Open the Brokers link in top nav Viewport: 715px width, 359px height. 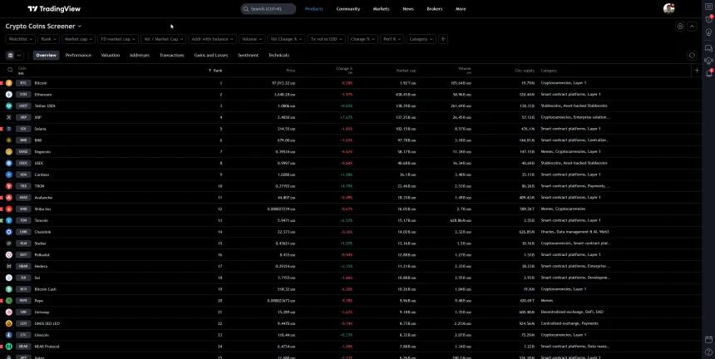[x=435, y=8]
